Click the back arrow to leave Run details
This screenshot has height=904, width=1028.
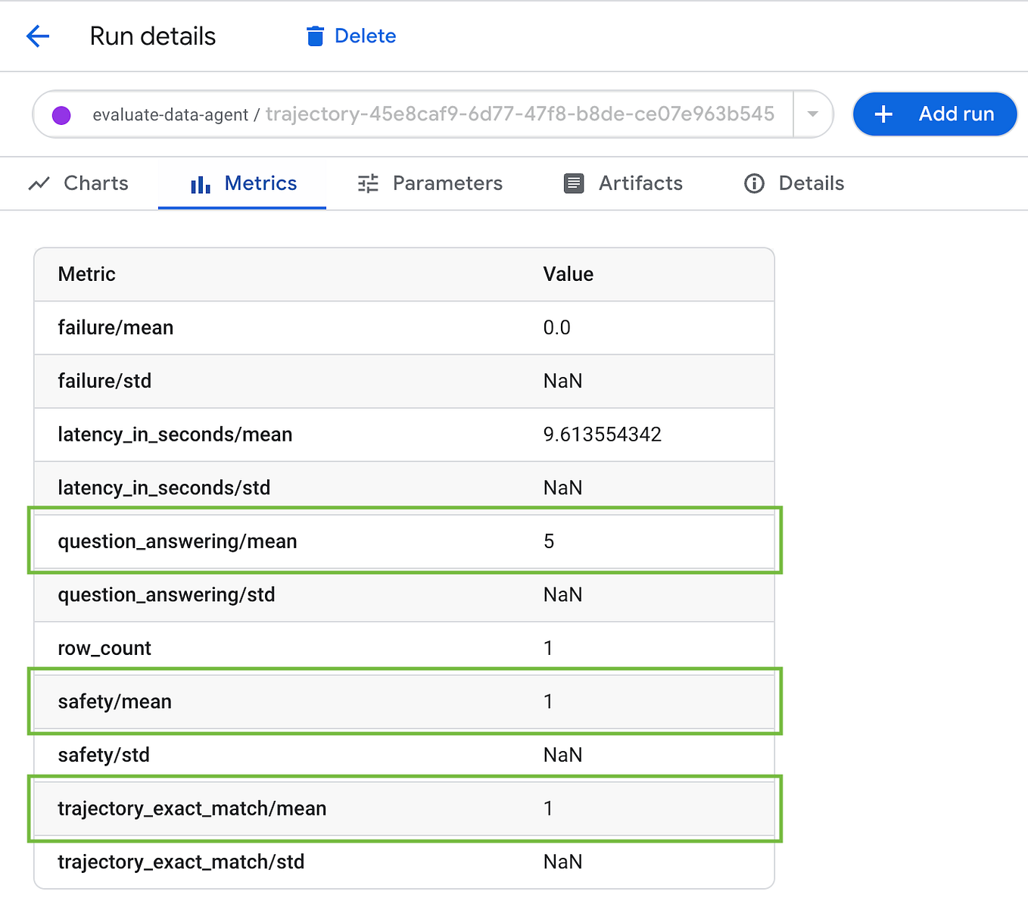37,36
